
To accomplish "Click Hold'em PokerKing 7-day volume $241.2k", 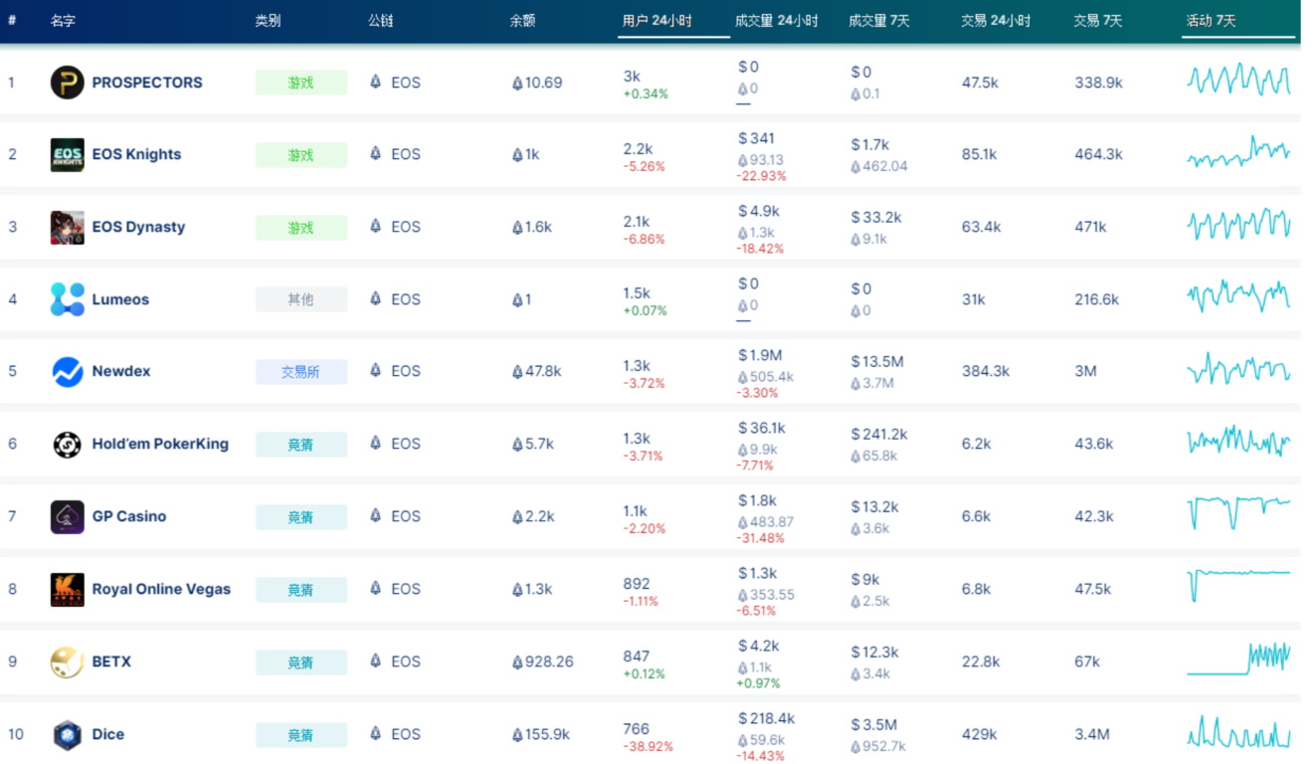I will click(x=879, y=434).
